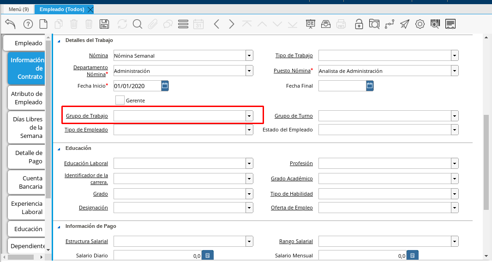Select the Atributo de Empleado side tab
Screen dimensions: 492x262
27,98
